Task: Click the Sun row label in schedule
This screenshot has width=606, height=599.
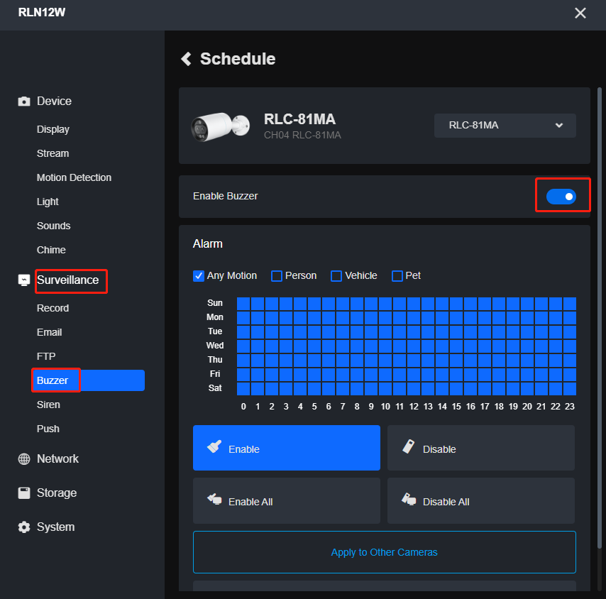Action: [x=215, y=303]
